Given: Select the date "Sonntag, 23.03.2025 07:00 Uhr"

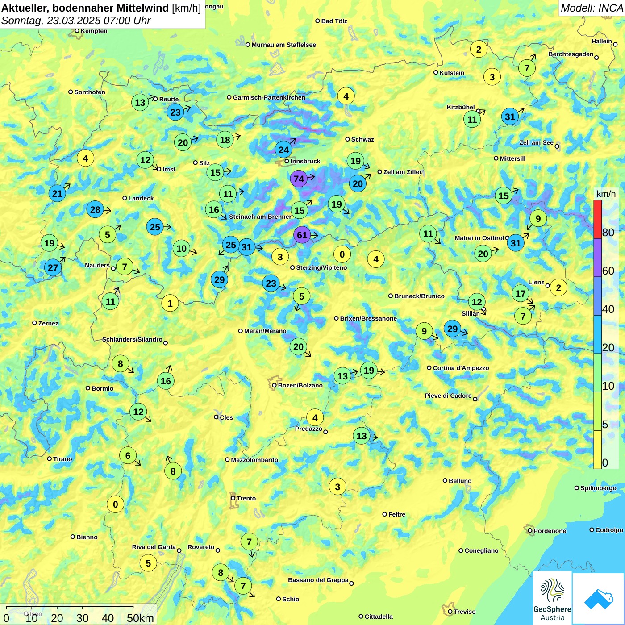Looking at the screenshot, I should [76, 21].
